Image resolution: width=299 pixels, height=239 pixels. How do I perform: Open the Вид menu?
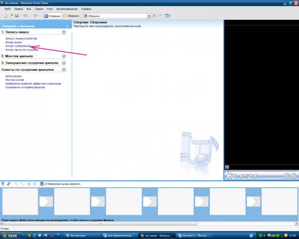(x=29, y=9)
